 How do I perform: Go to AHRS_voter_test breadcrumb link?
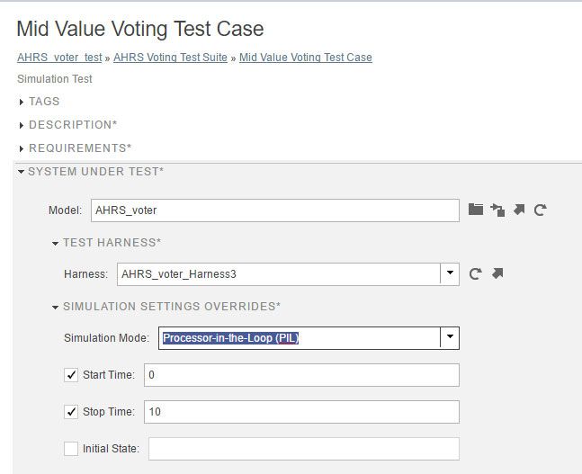click(x=59, y=58)
